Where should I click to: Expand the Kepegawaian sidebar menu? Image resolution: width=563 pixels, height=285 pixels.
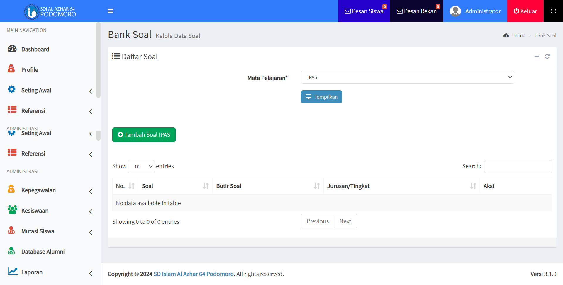click(50, 190)
